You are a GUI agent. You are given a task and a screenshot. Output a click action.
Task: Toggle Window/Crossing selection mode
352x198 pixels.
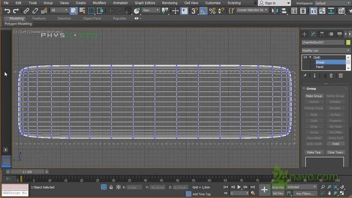100,11
